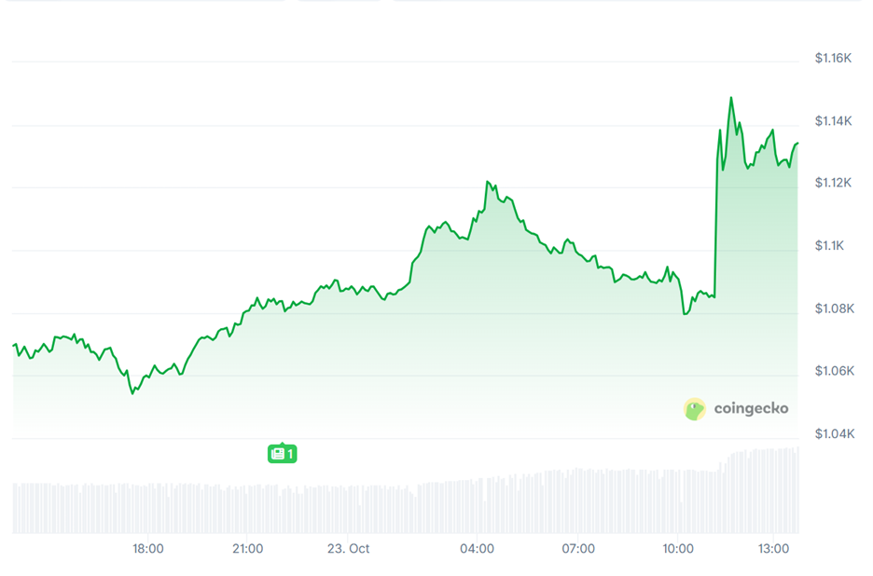
Task: Click the CoinGecko gecko logo icon
Action: tap(695, 408)
